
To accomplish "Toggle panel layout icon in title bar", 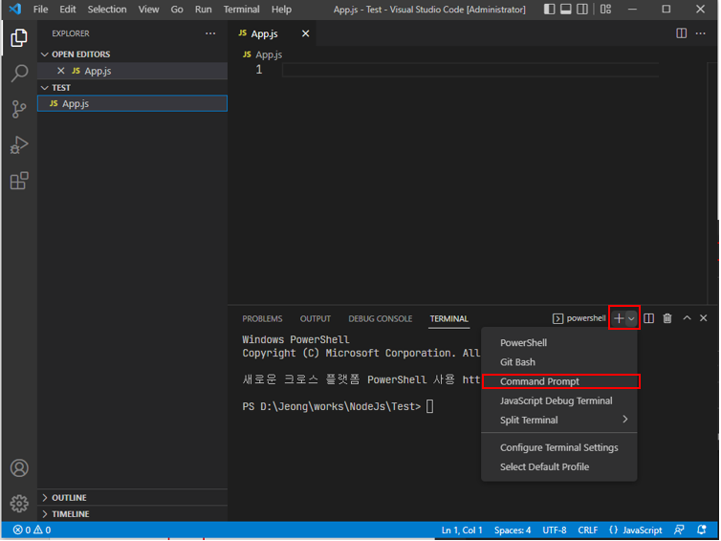I will (x=565, y=9).
